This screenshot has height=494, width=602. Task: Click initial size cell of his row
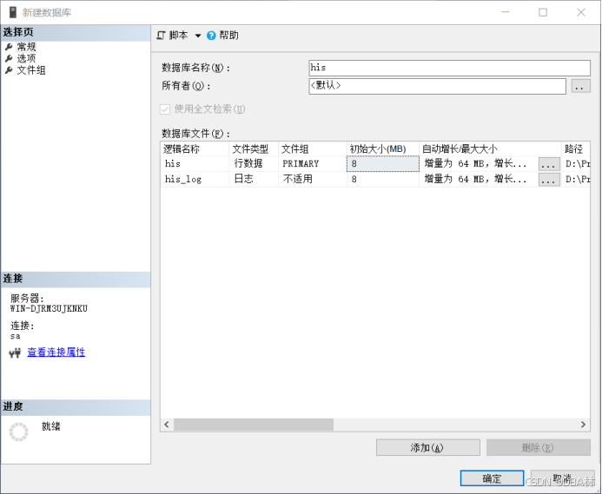383,164
